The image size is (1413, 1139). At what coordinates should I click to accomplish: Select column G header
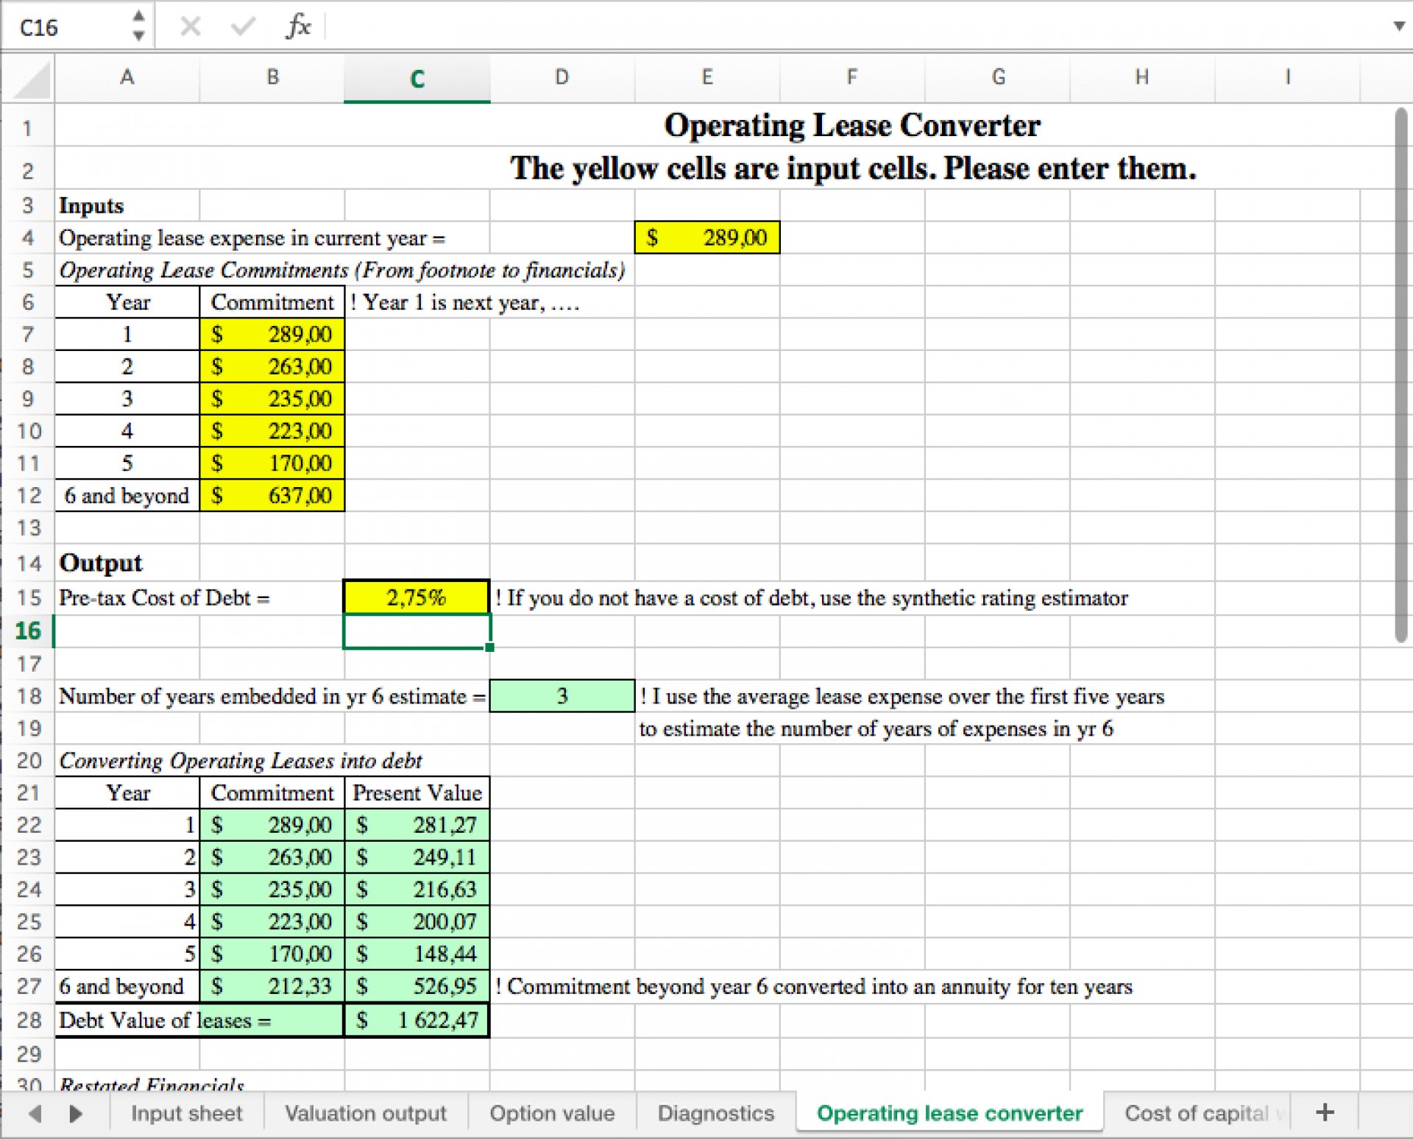pyautogui.click(x=997, y=77)
